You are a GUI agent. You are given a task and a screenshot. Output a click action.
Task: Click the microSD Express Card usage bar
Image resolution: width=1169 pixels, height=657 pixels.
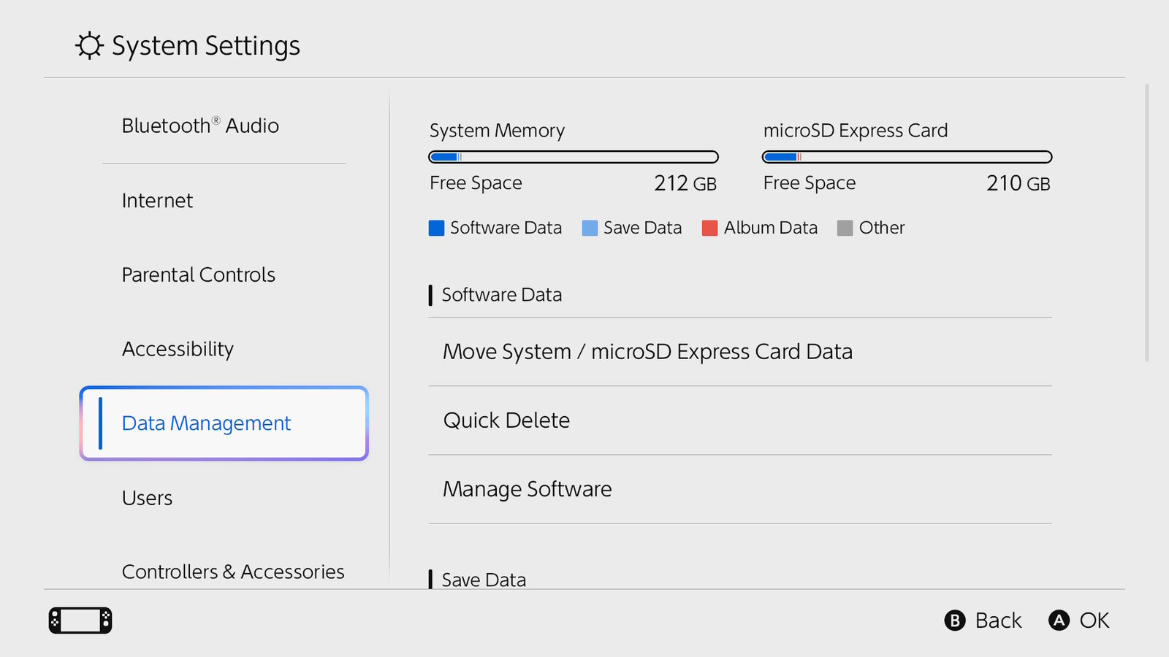pos(907,157)
